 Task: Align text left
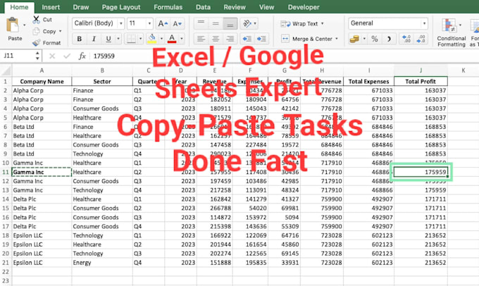[201, 39]
